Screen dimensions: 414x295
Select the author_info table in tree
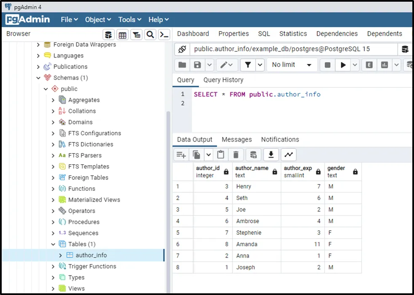(x=91, y=255)
